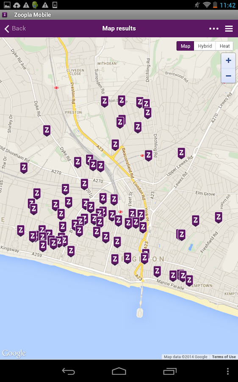238x382 pixels.
Task: Tap the Wi-Fi status icon
Action: click(207, 5)
